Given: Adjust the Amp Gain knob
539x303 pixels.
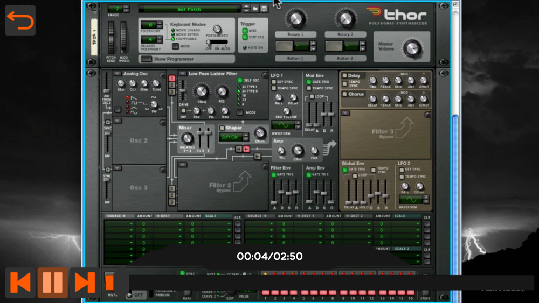Looking at the screenshot, I should (298, 150).
